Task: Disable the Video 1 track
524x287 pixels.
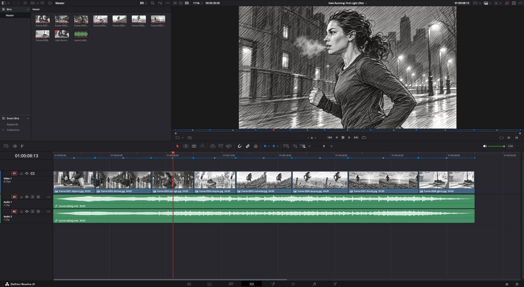Action: (x=32, y=173)
